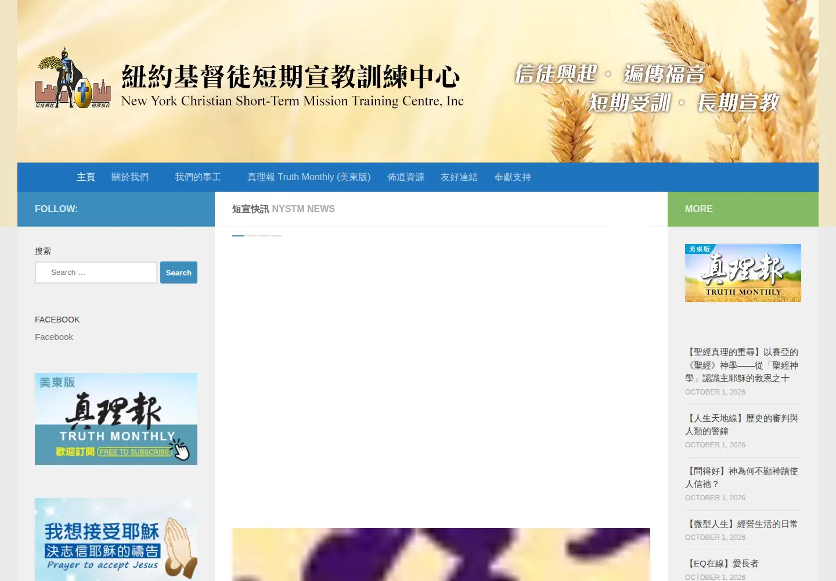Select the second slider pagination dash
836x581 pixels.
pyautogui.click(x=251, y=236)
